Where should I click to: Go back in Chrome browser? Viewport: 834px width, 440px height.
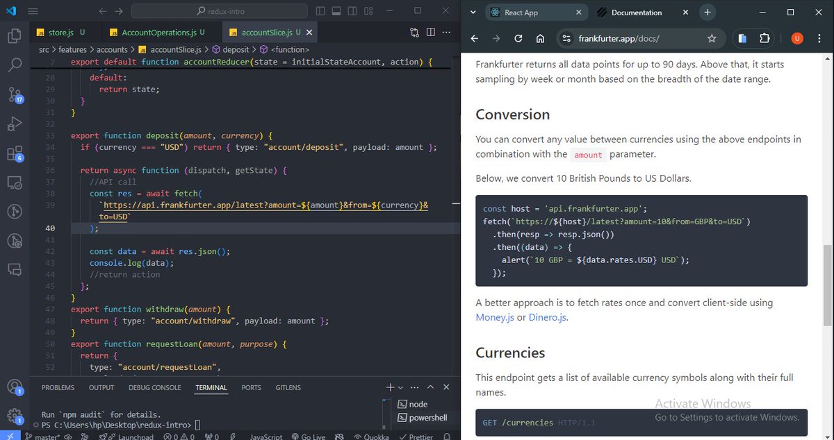[x=474, y=39]
